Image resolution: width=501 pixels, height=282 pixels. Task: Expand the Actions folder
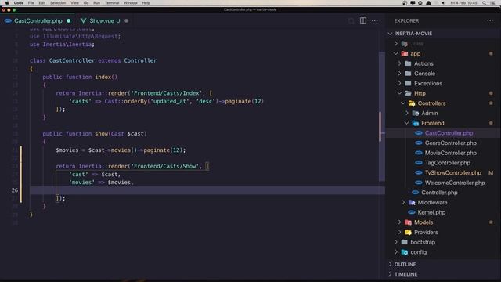[x=399, y=63]
